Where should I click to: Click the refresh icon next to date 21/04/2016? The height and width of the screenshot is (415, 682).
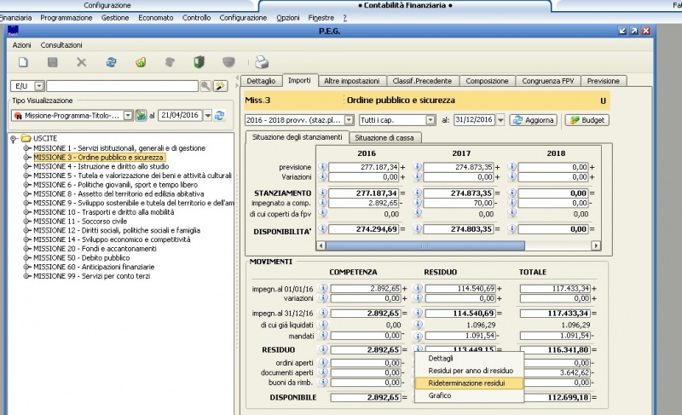tap(220, 115)
